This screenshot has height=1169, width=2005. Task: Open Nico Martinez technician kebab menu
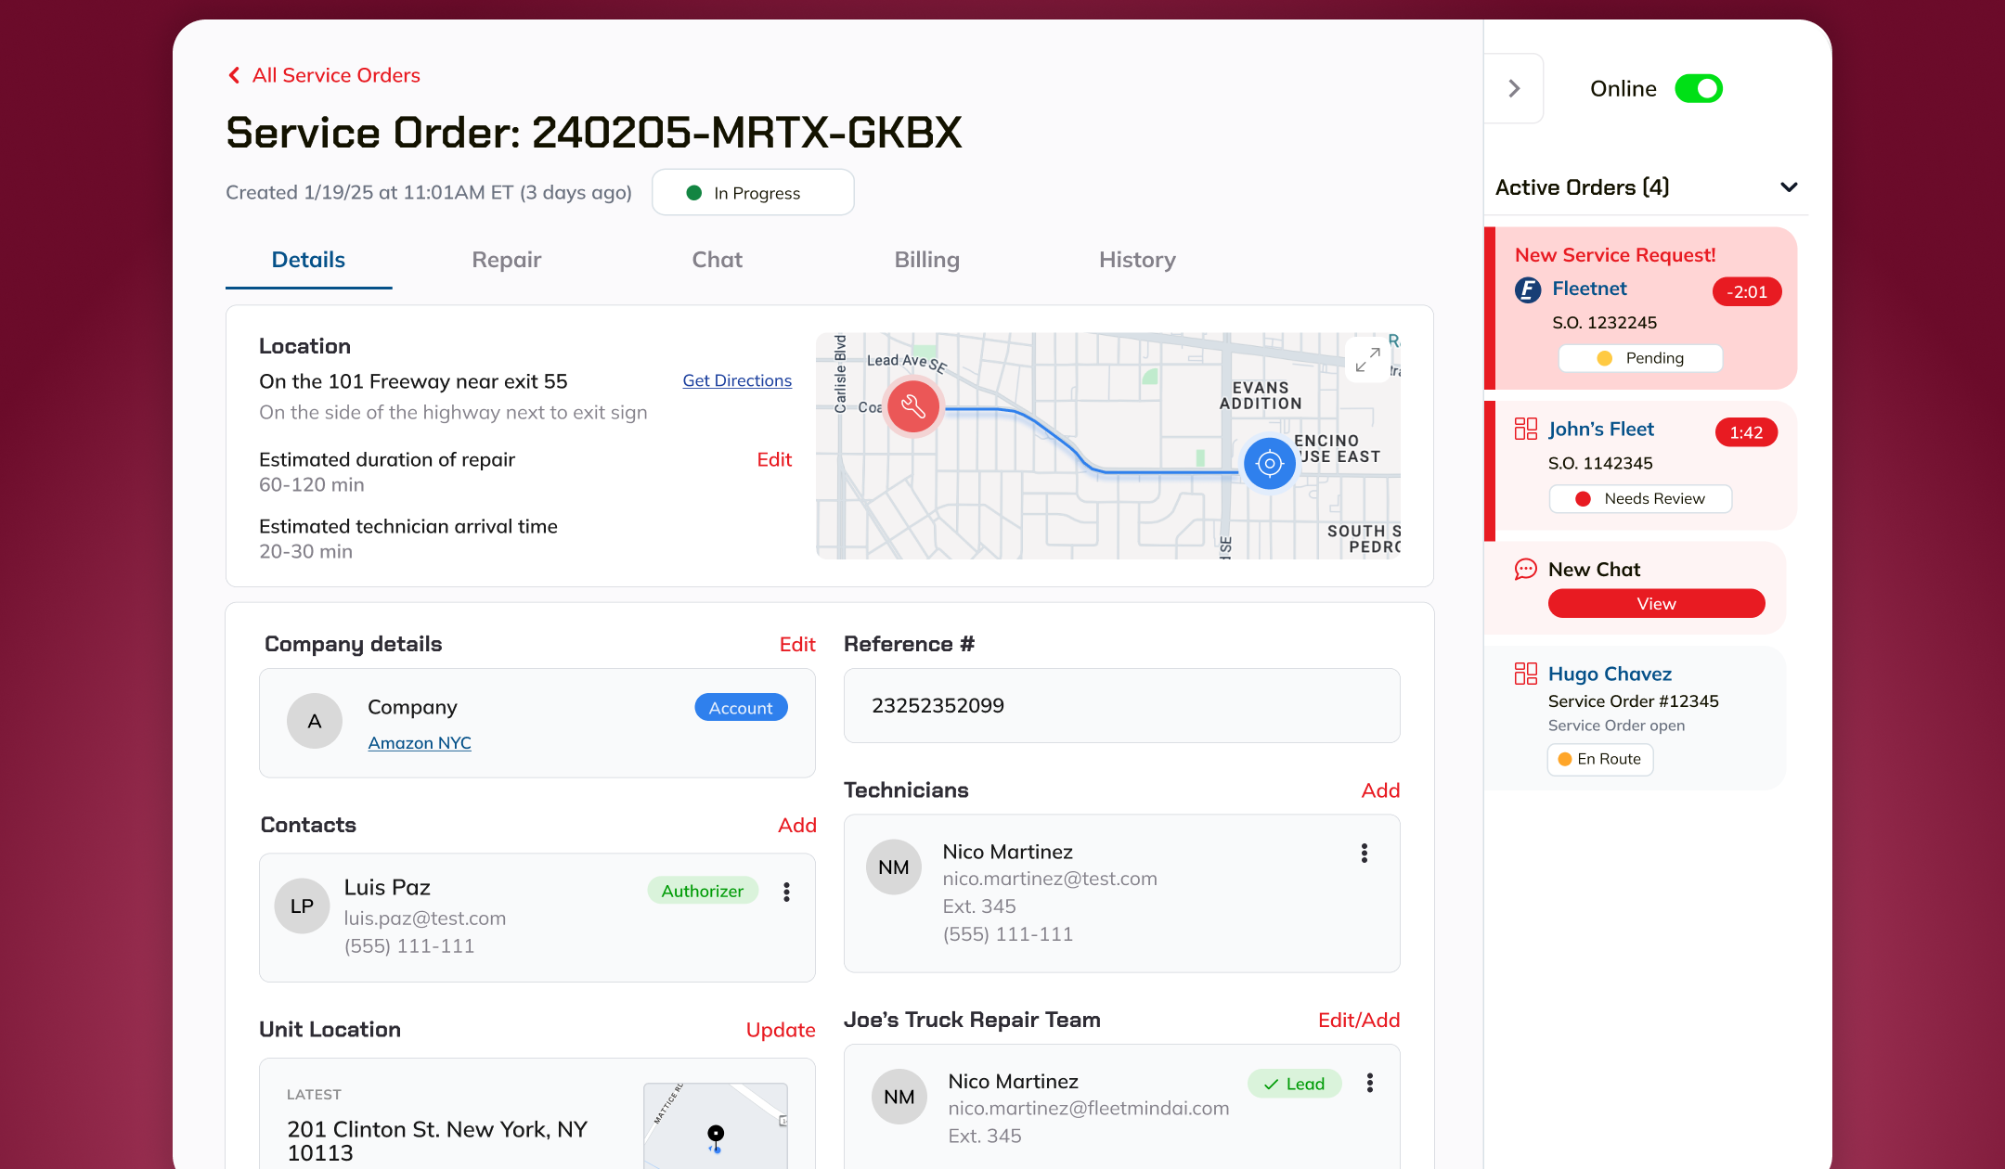pos(1364,853)
